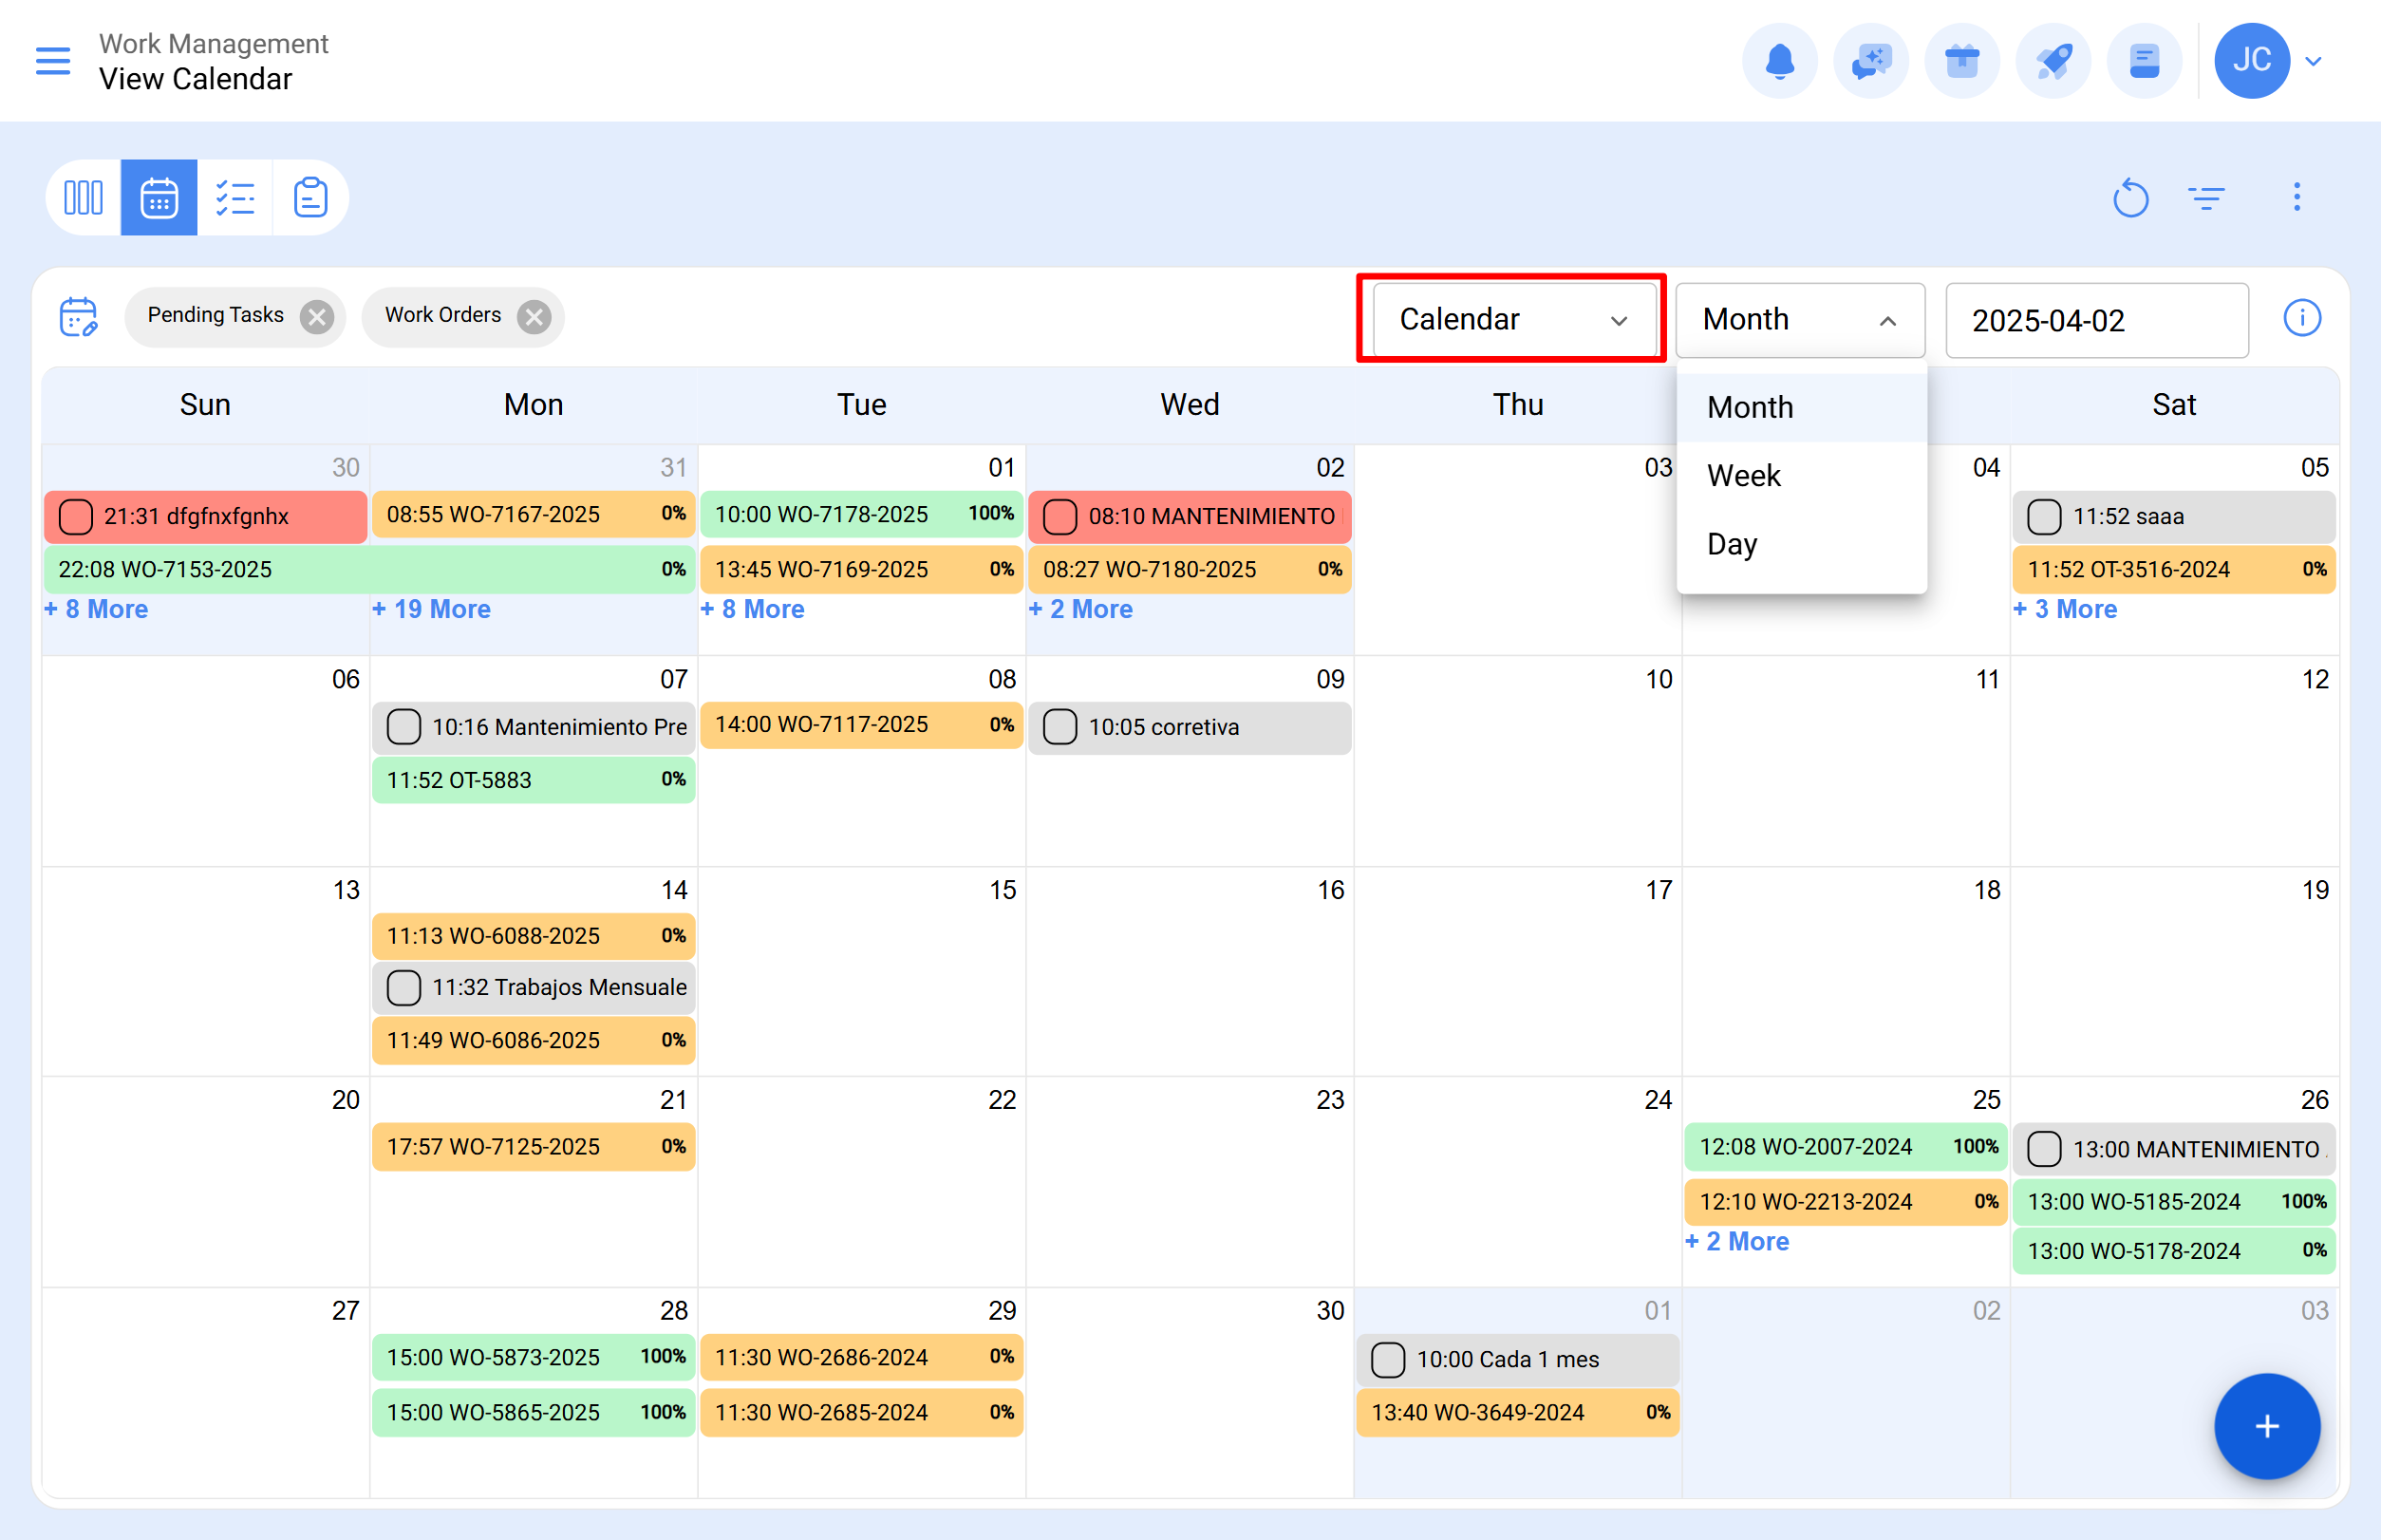
Task: Switch to the clipboard view
Action: coord(310,197)
